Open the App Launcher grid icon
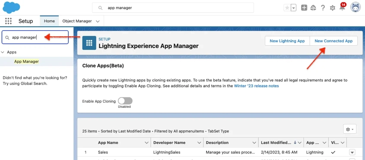This screenshot has height=160, width=365. (x=8, y=21)
